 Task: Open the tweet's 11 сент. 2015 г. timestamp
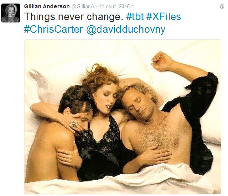pos(116,7)
